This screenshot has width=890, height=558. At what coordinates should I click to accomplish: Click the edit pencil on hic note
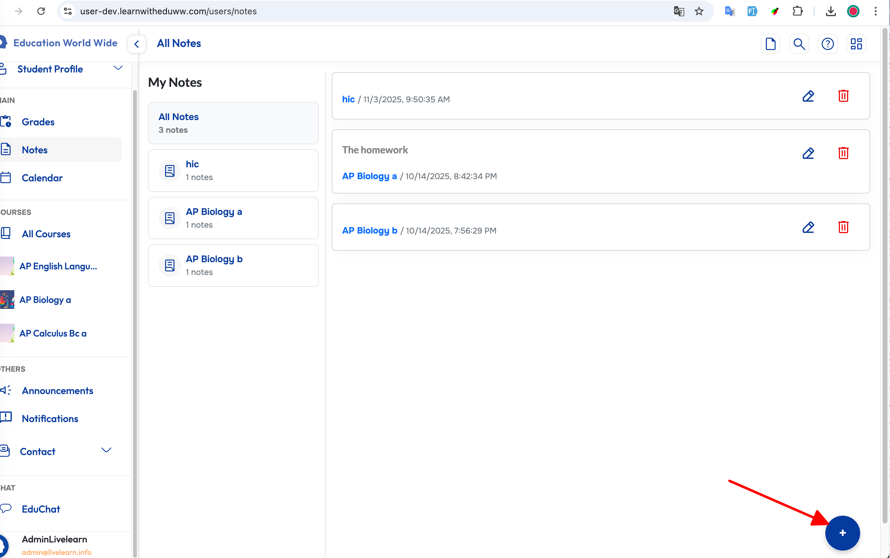(808, 96)
